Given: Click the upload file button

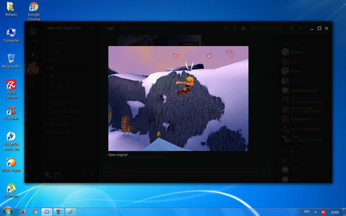Looking at the screenshot, I should tap(109, 170).
